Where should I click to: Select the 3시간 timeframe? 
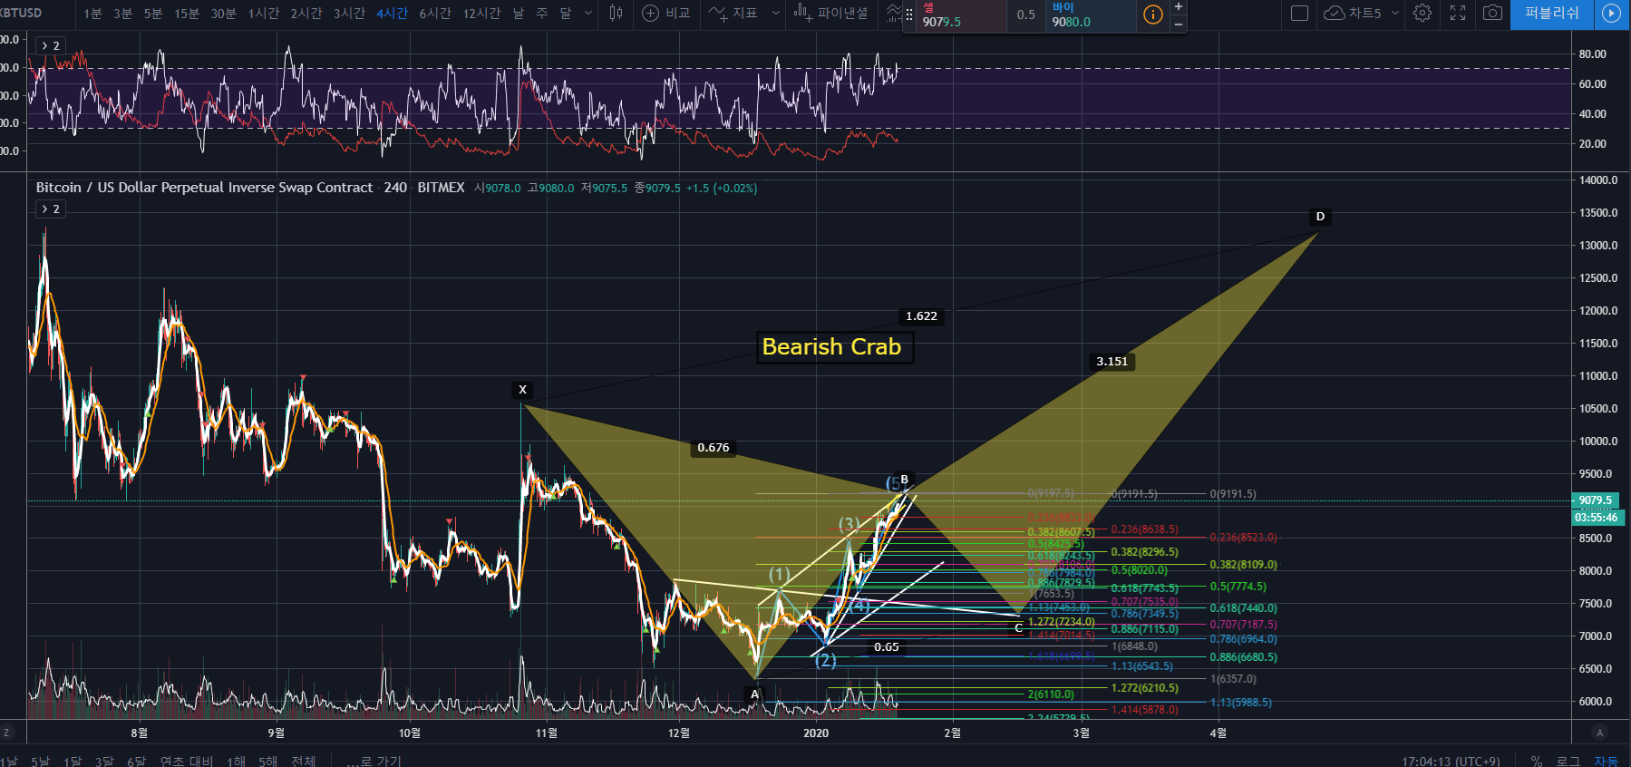349,14
